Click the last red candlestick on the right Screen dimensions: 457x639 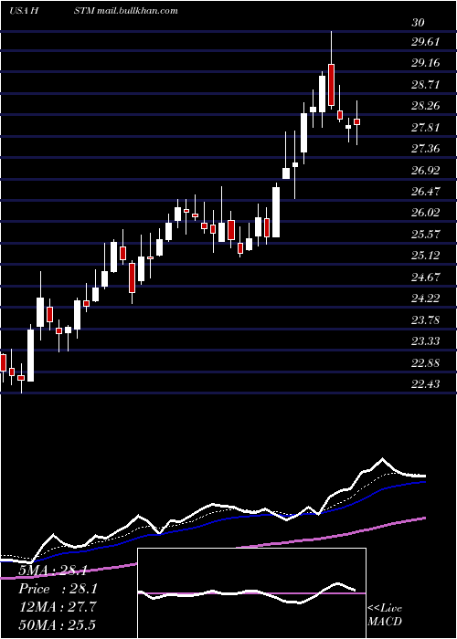357,121
